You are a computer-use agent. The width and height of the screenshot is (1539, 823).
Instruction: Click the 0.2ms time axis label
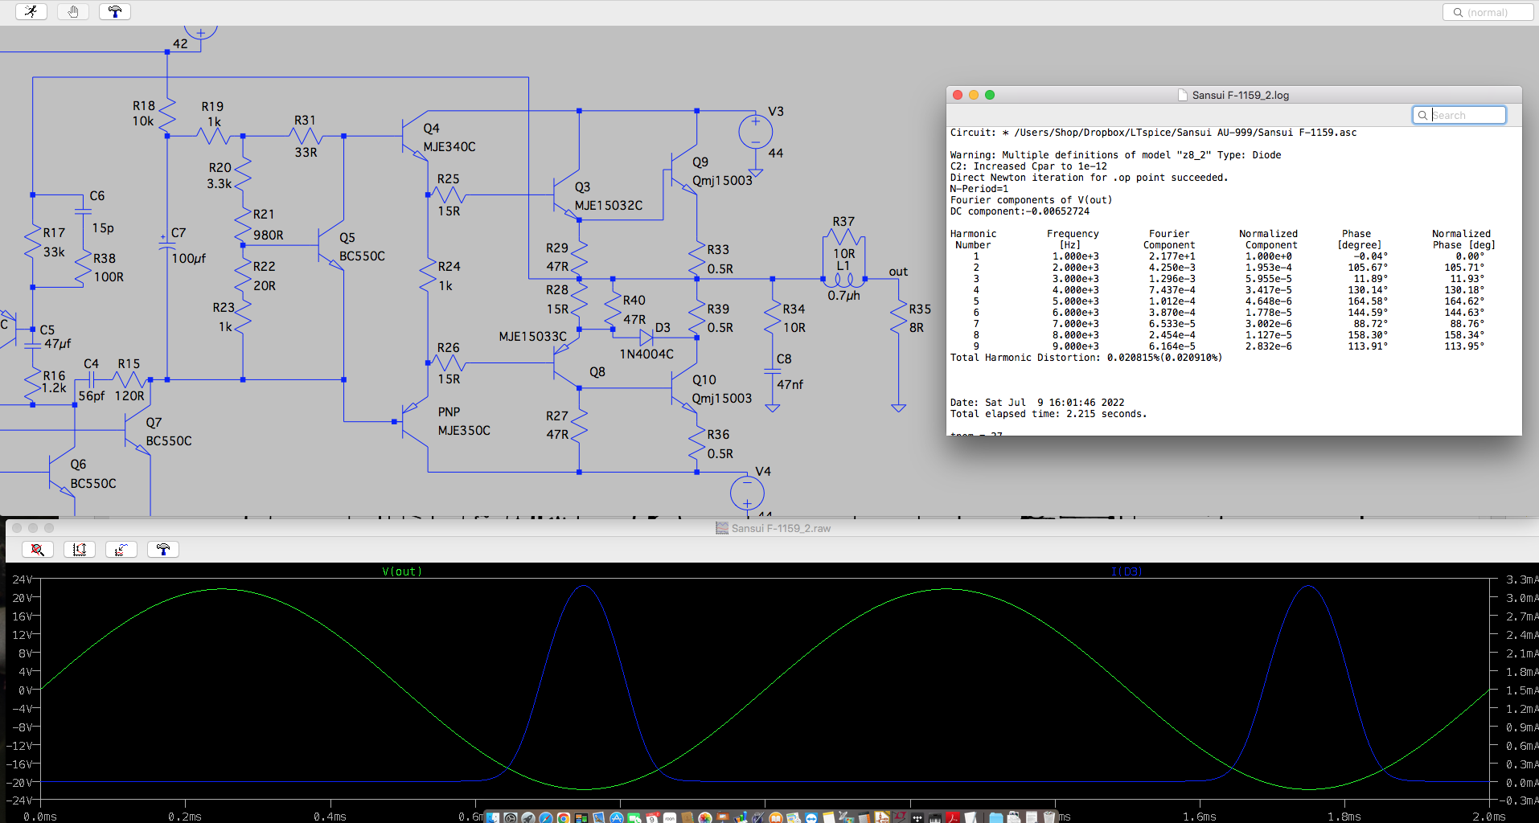pos(185,817)
